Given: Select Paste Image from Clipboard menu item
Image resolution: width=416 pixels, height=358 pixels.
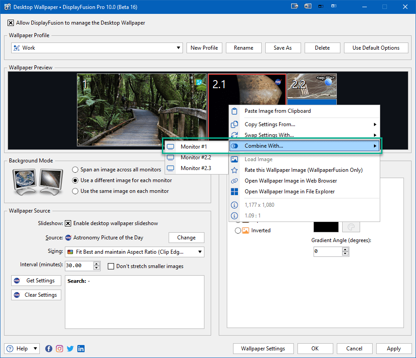Looking at the screenshot, I should click(277, 111).
